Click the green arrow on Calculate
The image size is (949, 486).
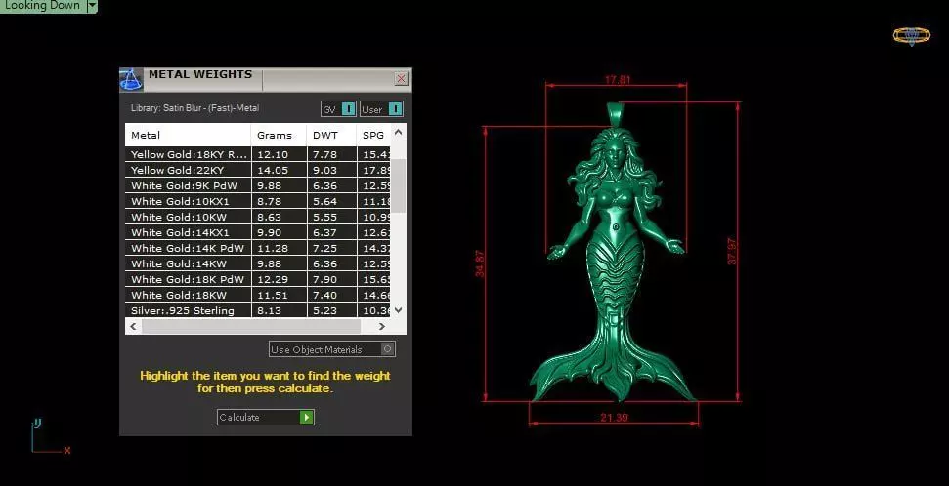pyautogui.click(x=307, y=417)
